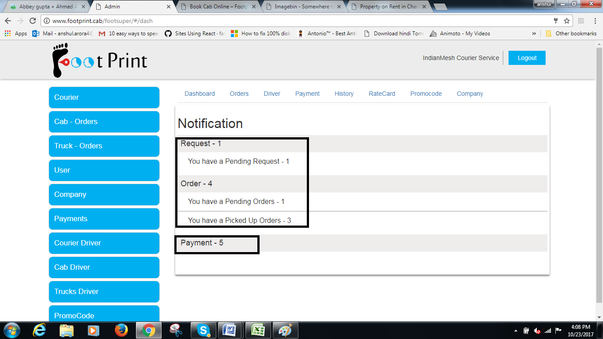Click the Logout button
The width and height of the screenshot is (603, 339).
click(527, 58)
